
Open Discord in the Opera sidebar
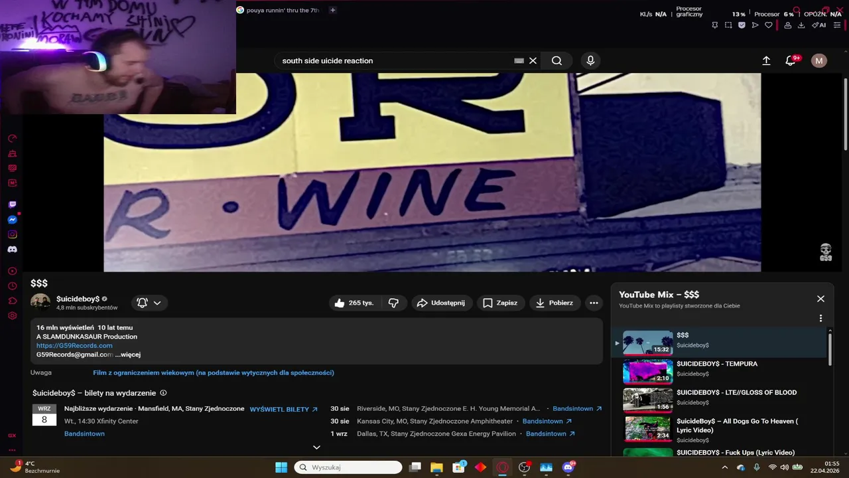click(12, 249)
